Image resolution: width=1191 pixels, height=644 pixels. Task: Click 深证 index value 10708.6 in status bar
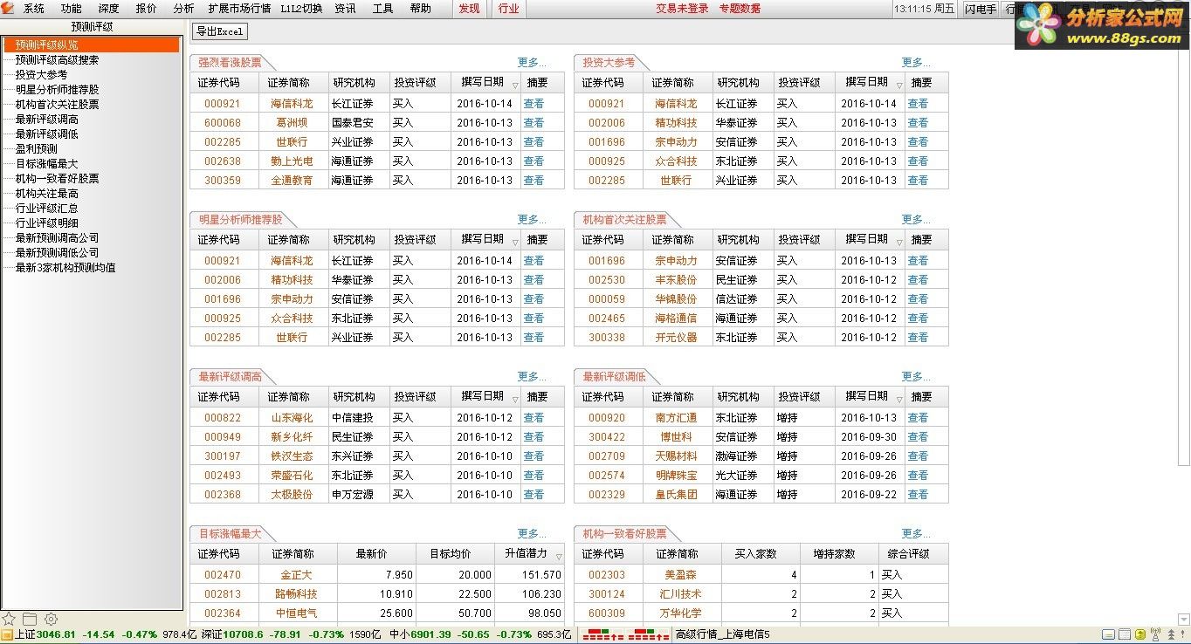pos(243,635)
